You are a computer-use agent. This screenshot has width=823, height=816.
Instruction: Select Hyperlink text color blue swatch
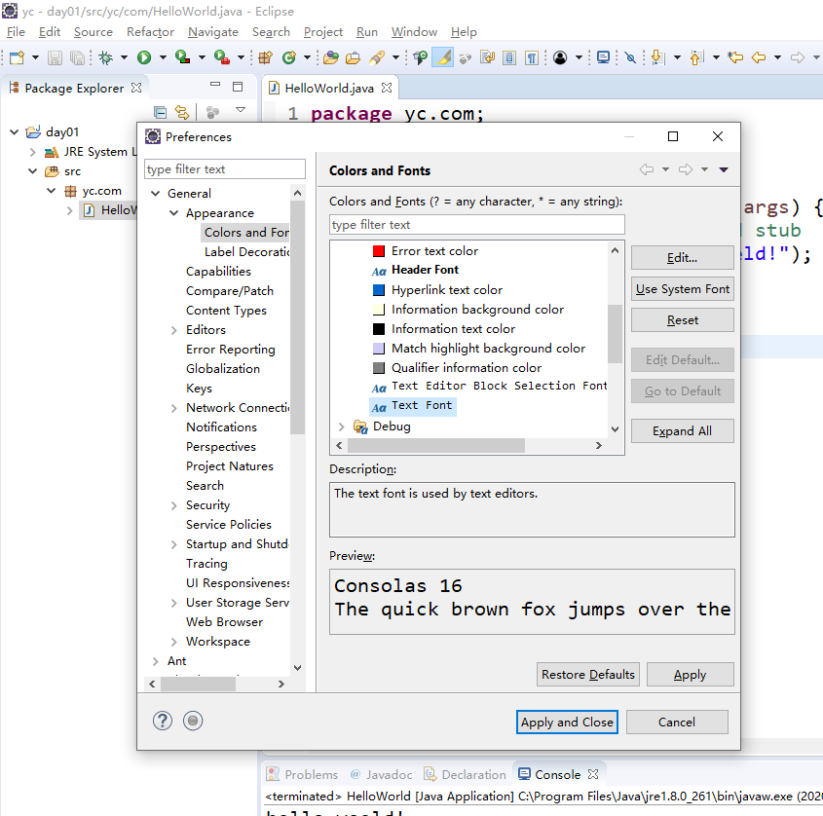click(379, 289)
